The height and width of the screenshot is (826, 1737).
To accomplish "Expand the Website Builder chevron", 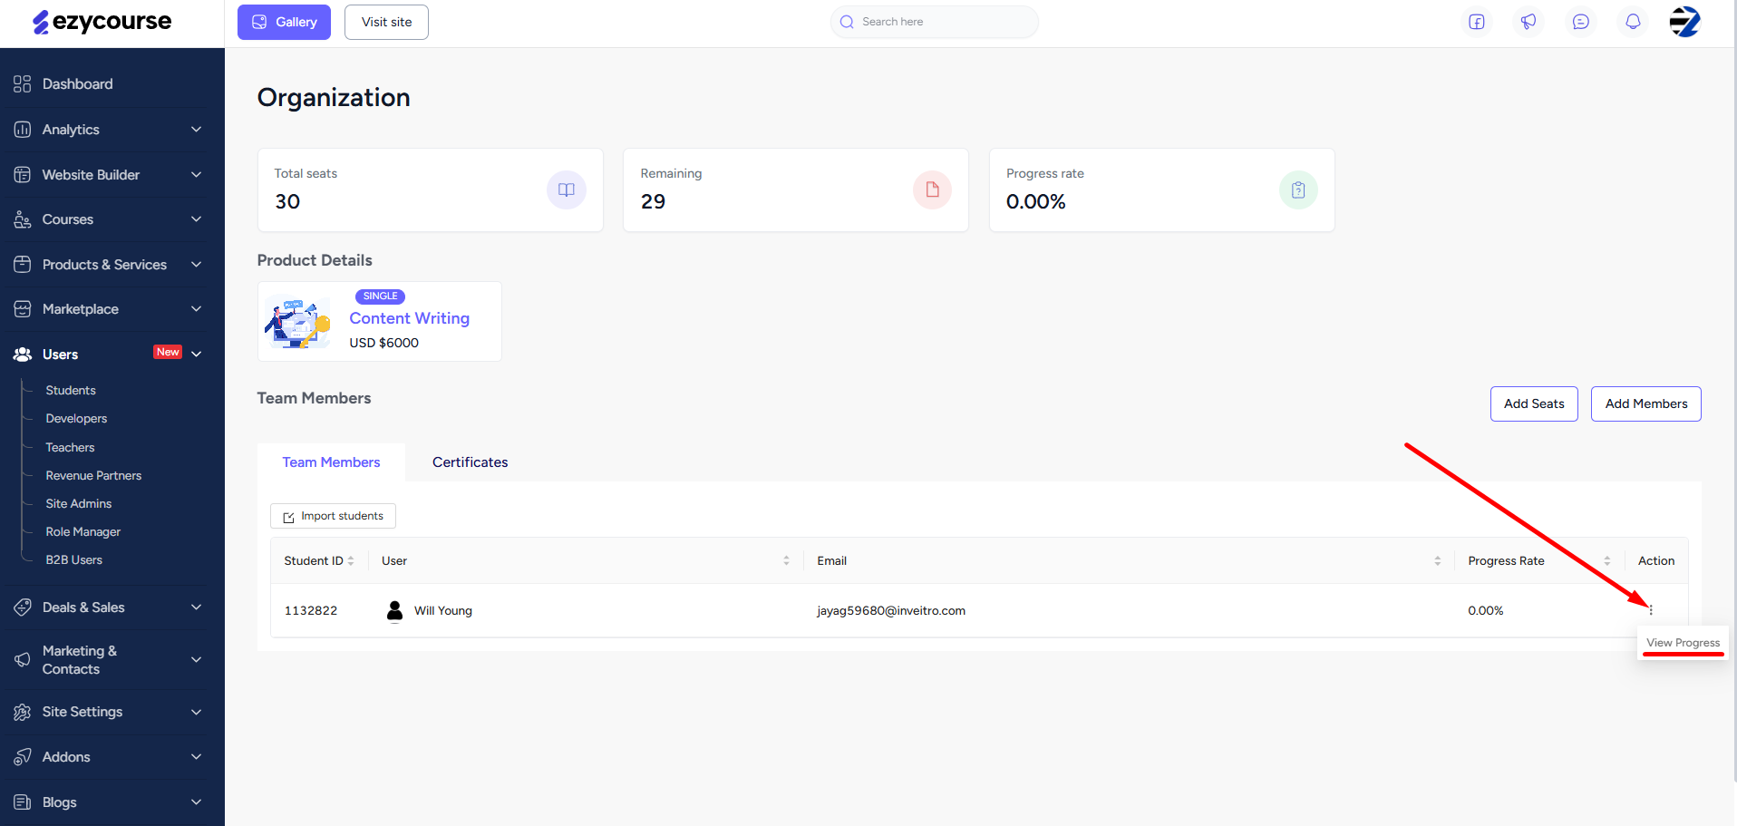I will coord(197,175).
